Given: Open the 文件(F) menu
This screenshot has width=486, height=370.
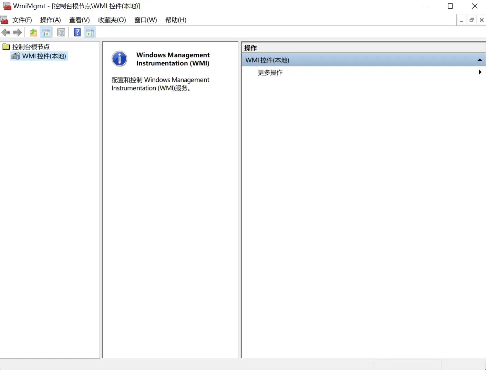Looking at the screenshot, I should [x=22, y=20].
